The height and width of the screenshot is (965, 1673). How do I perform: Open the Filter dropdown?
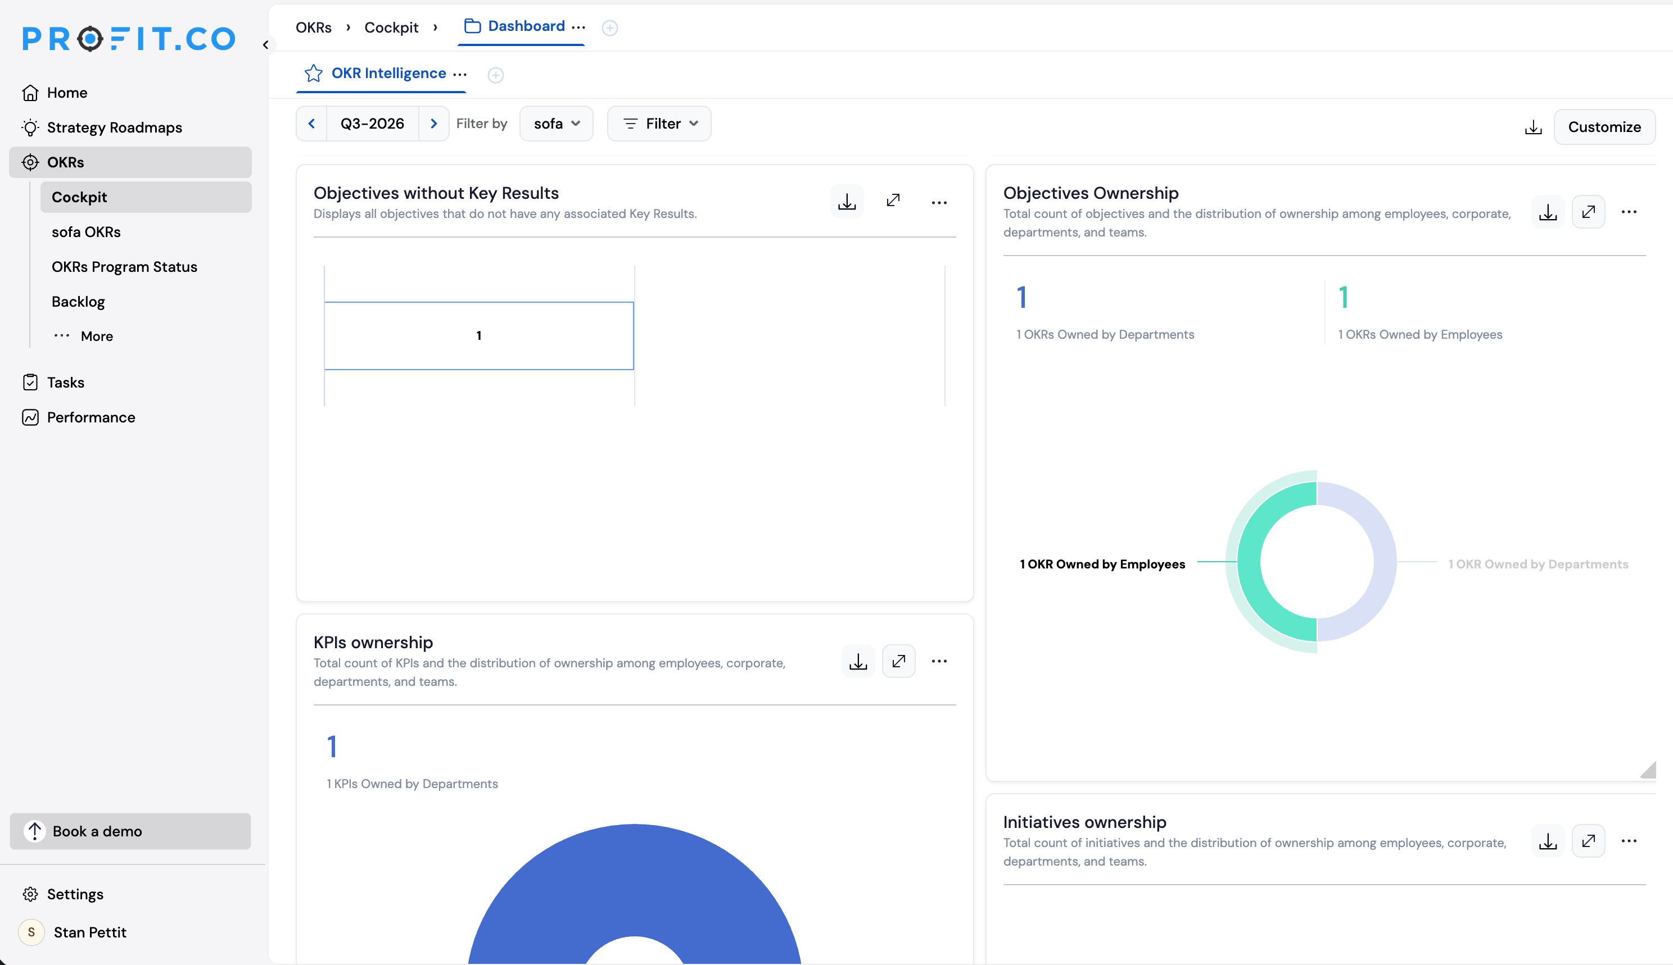(x=660, y=124)
